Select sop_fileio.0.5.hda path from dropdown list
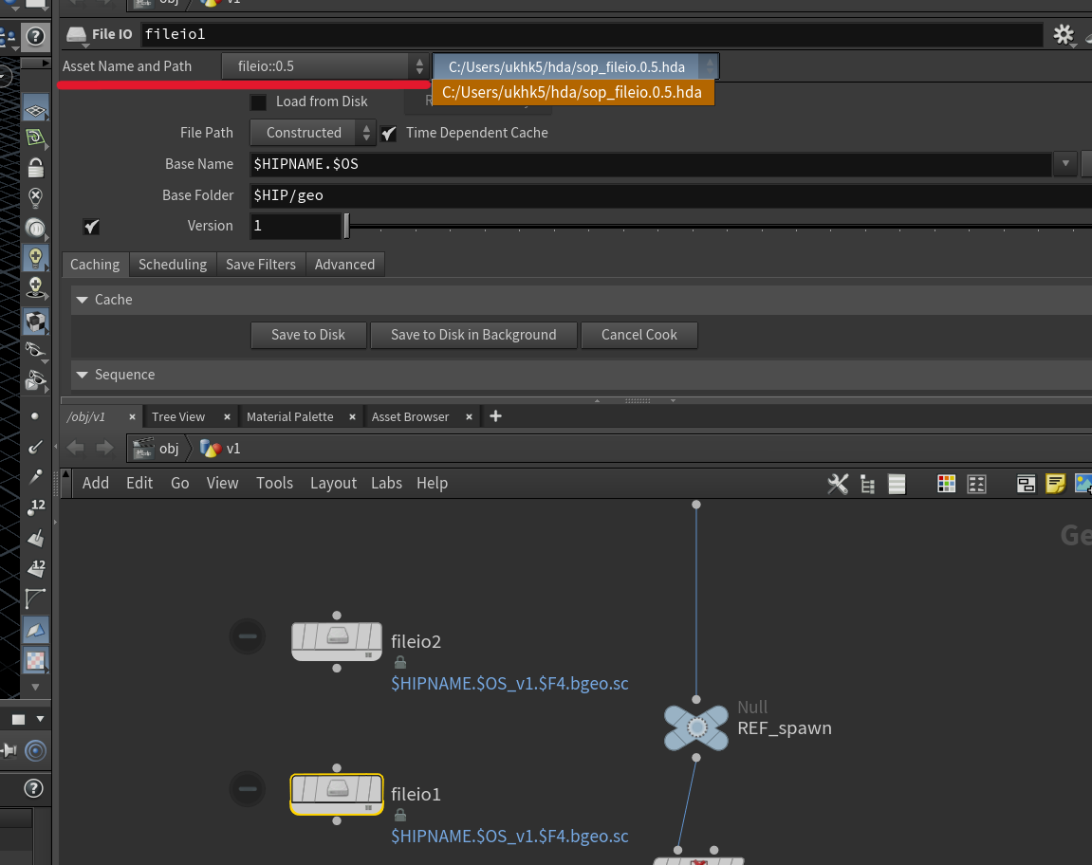 (572, 93)
